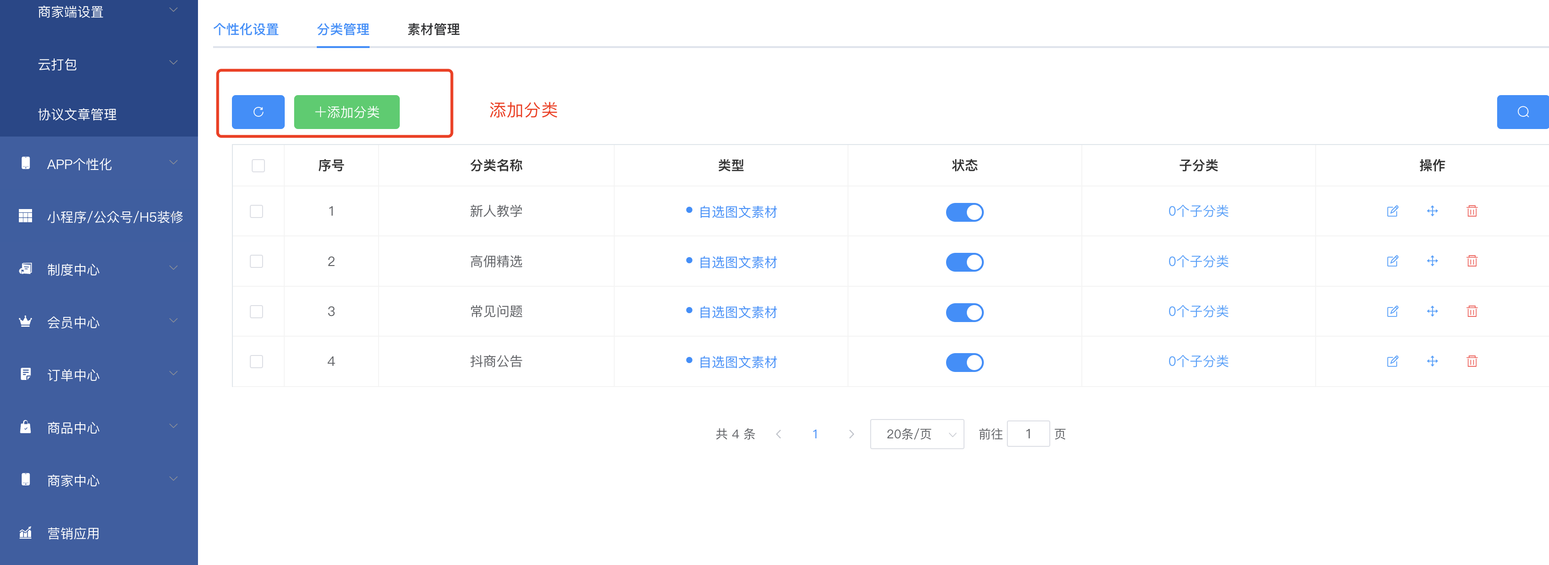Expand the 会员中心 menu chevron
1549x565 pixels.
coord(173,321)
